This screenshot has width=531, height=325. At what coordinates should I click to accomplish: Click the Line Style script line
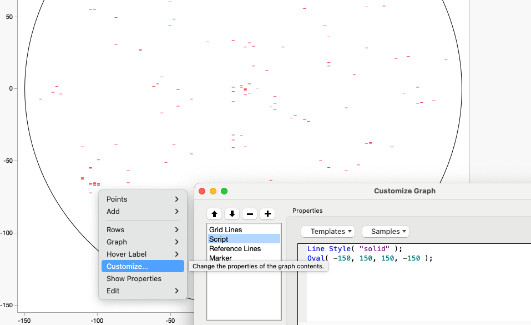pyautogui.click(x=355, y=249)
